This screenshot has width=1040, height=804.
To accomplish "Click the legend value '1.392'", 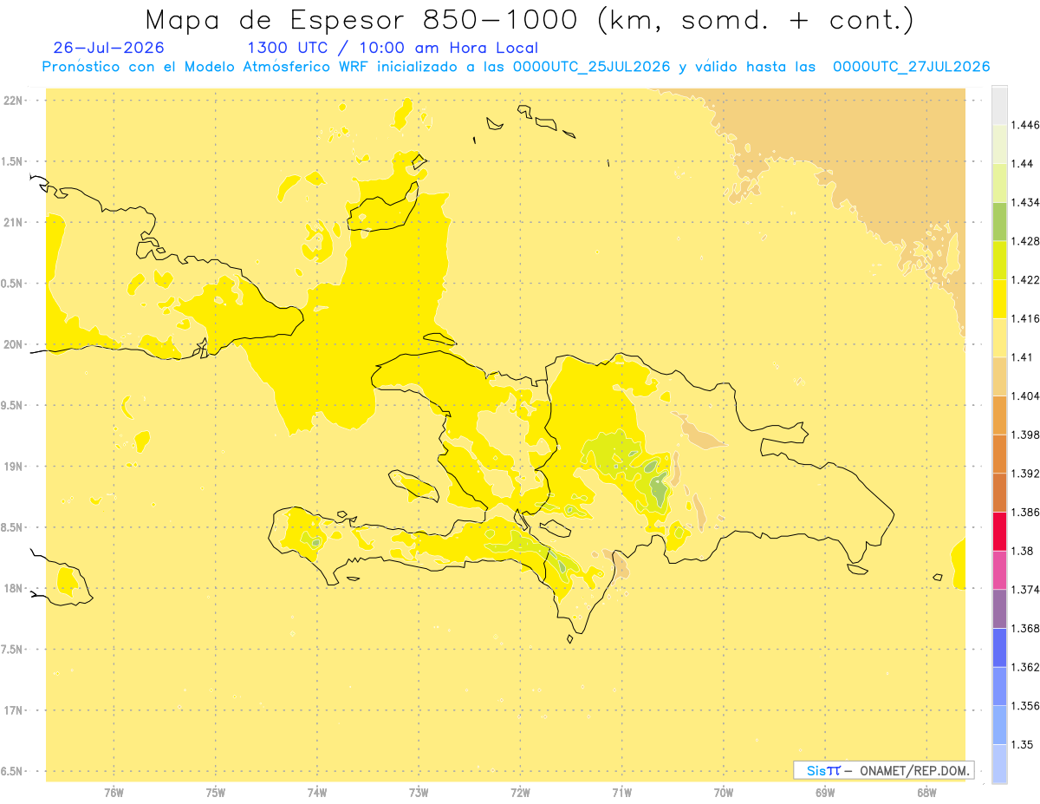I will tap(1024, 474).
